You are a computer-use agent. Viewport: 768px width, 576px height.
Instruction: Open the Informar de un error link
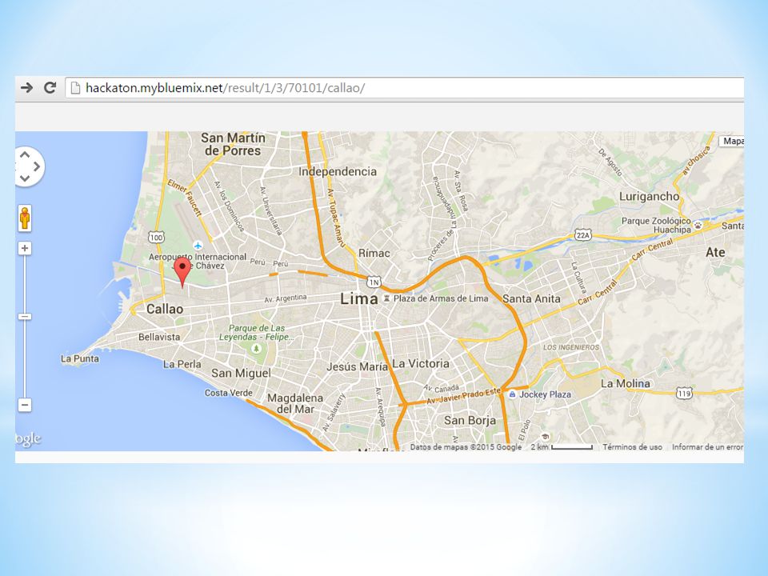click(708, 447)
